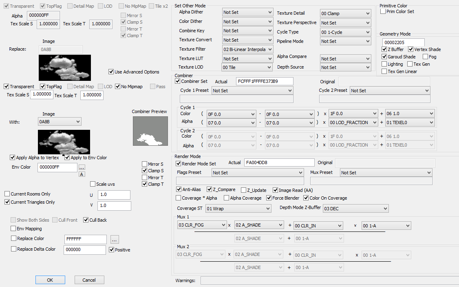Open Coverage ST 01 Wrap dropdown
This screenshot has width=459, height=287.
[238, 209]
